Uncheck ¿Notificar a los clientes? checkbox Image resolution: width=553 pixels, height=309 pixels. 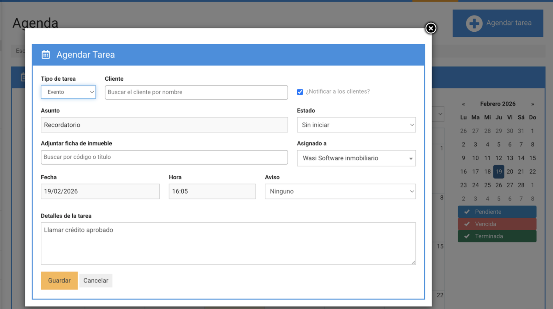tap(300, 92)
